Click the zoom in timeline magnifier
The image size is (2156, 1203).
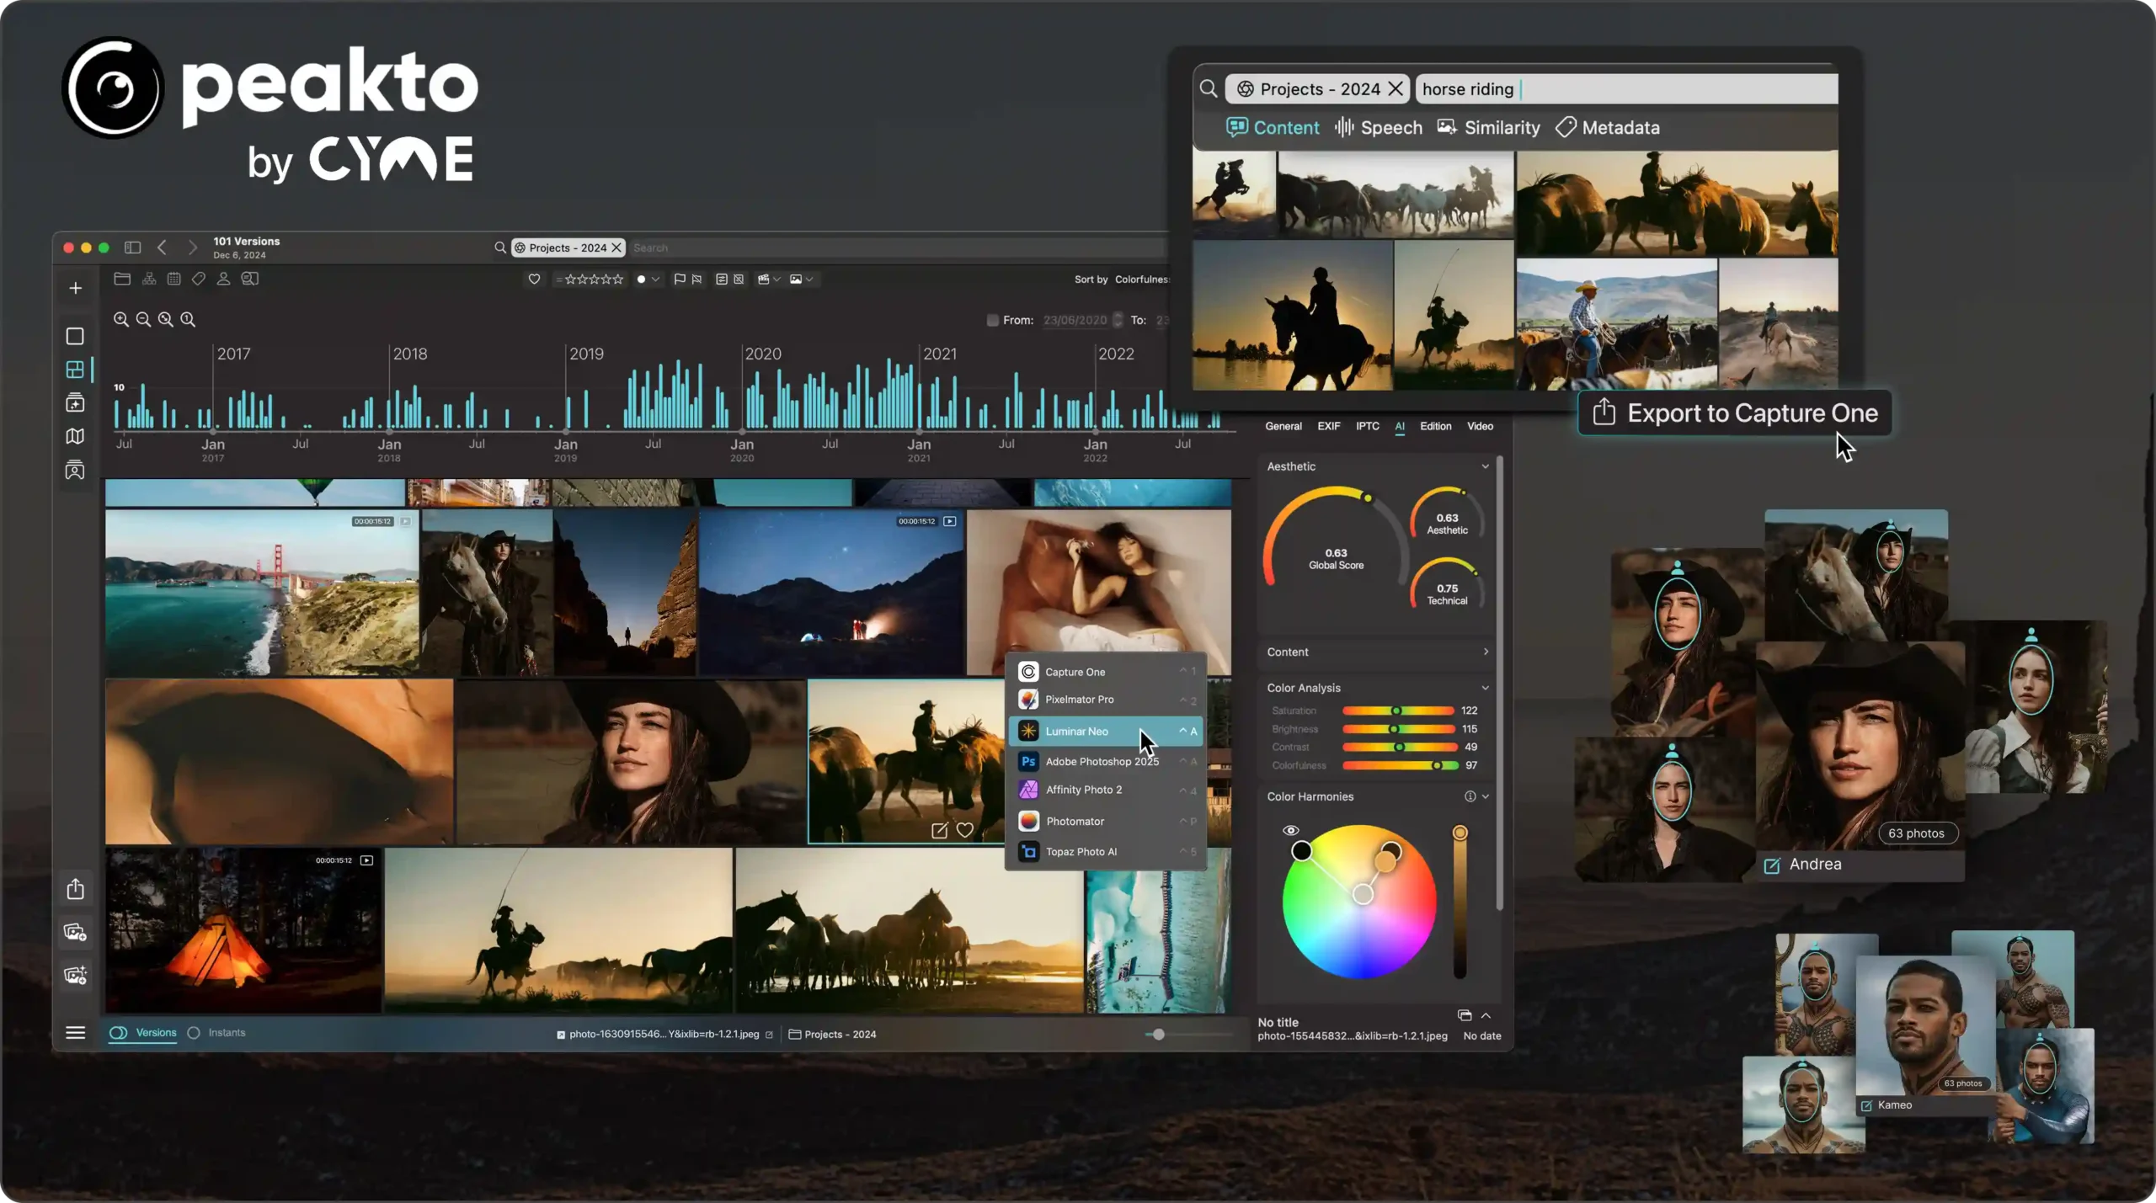[x=121, y=320]
